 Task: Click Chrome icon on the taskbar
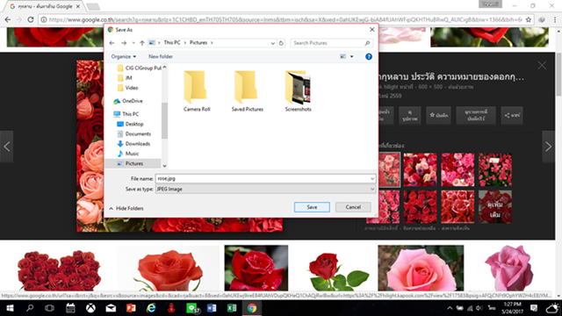[x=252, y=308]
